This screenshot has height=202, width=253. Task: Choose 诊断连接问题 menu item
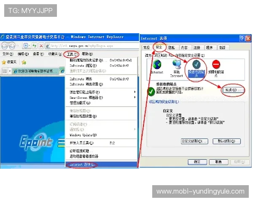[x=102, y=151]
